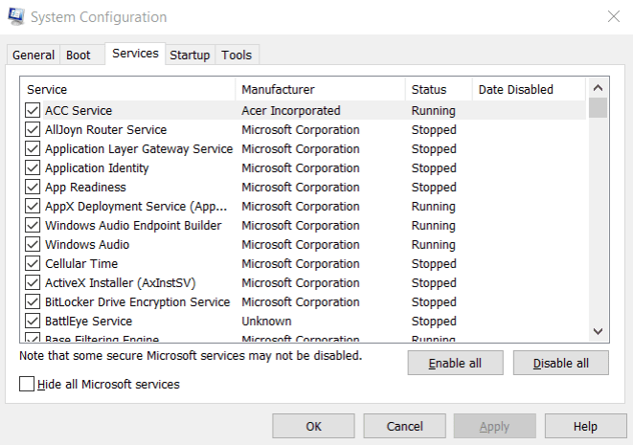The width and height of the screenshot is (633, 445).
Task: Sort services by the Manufacturer column header
Action: click(x=320, y=89)
